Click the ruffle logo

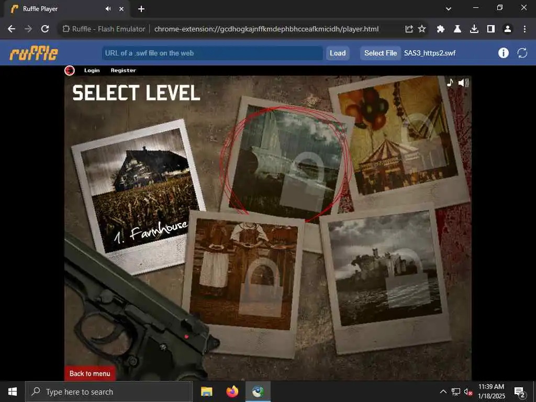click(34, 53)
